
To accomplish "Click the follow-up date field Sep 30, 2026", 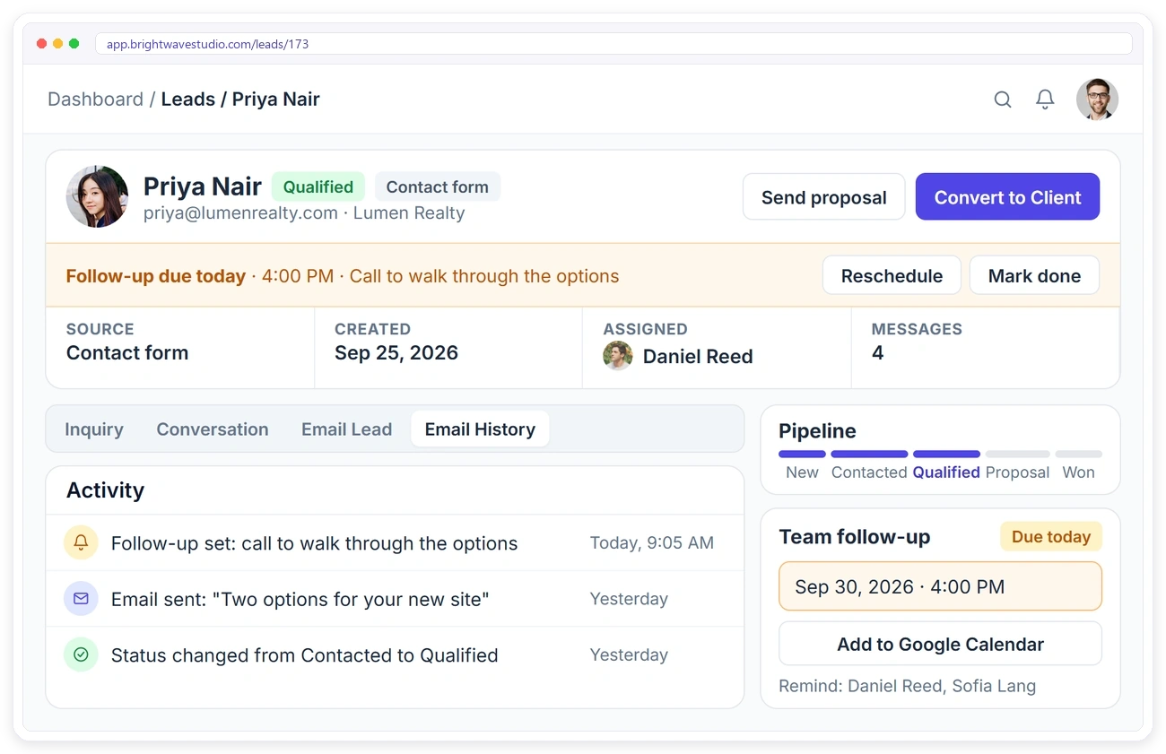I will [x=940, y=586].
